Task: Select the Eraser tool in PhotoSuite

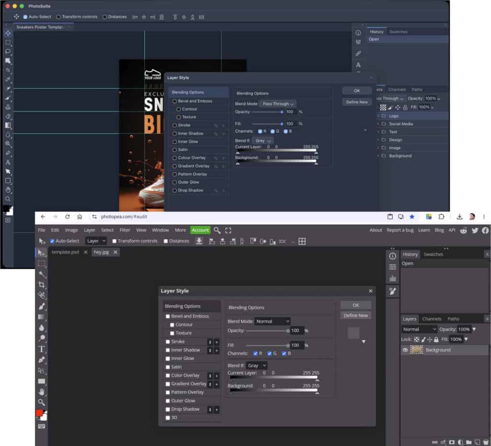Action: click(8, 116)
